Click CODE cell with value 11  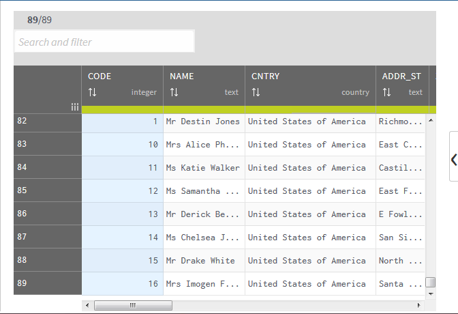[123, 167]
